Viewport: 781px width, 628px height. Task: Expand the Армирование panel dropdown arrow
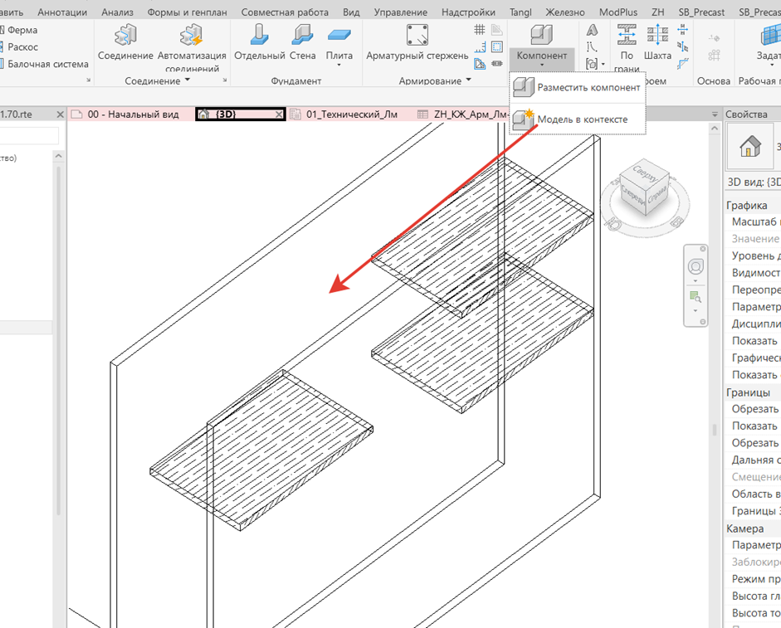point(468,80)
